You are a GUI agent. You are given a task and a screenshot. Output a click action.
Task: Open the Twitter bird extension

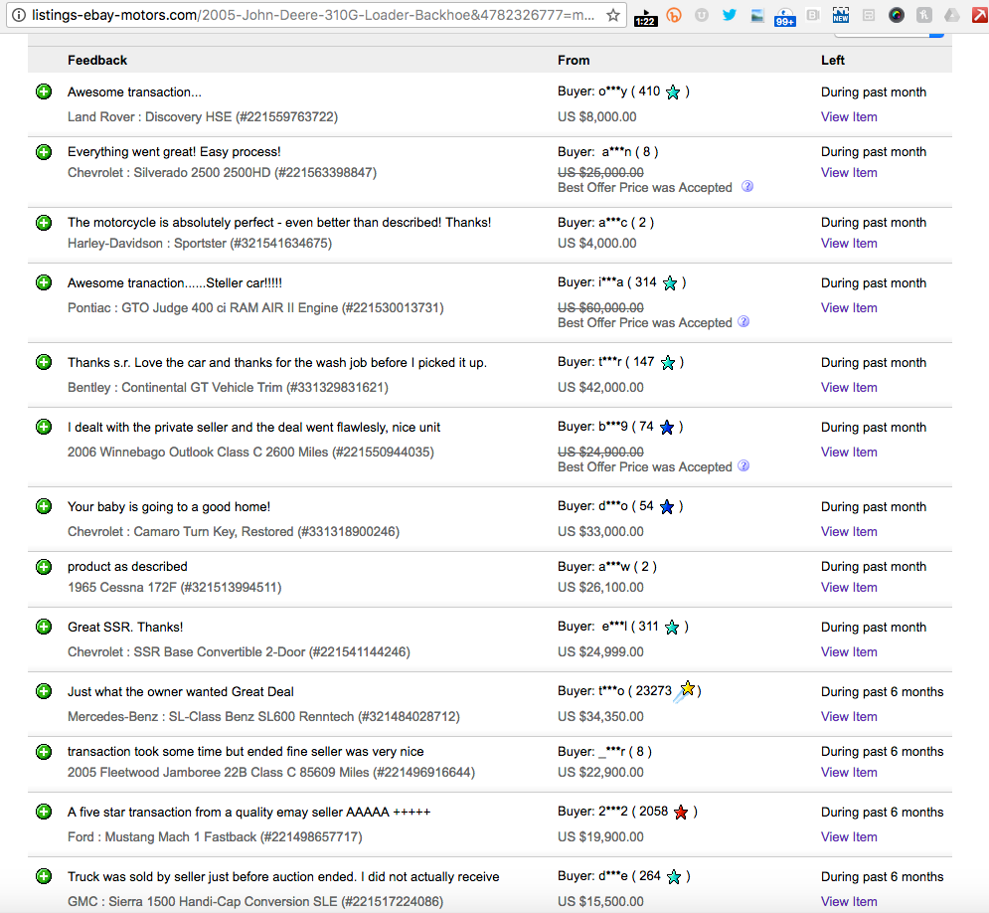click(730, 15)
